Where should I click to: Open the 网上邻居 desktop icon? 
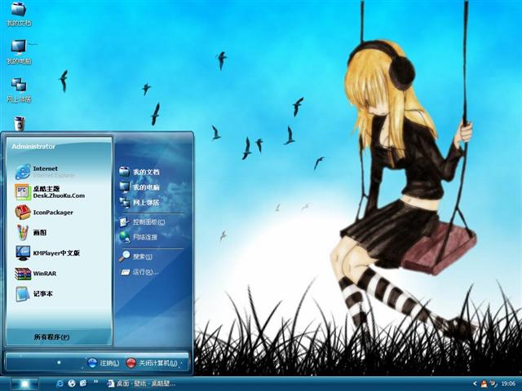(x=18, y=88)
